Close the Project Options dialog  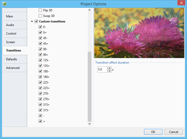coord(180,4)
